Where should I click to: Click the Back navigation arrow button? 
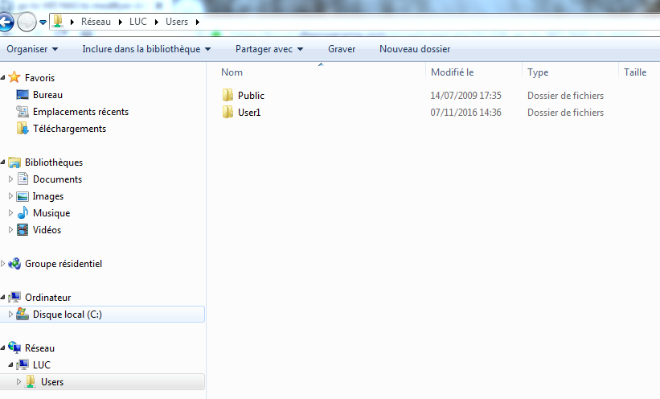[x=7, y=22]
